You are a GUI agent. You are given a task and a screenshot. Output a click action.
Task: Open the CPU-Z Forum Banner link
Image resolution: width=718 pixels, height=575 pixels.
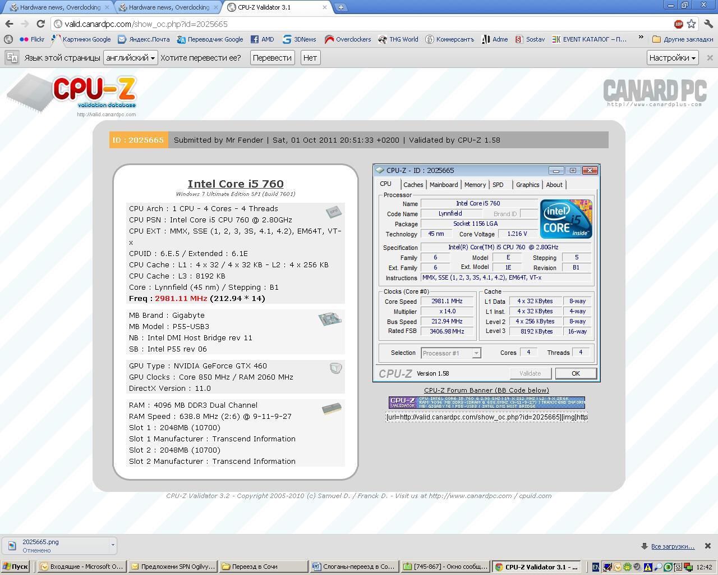pyautogui.click(x=486, y=390)
